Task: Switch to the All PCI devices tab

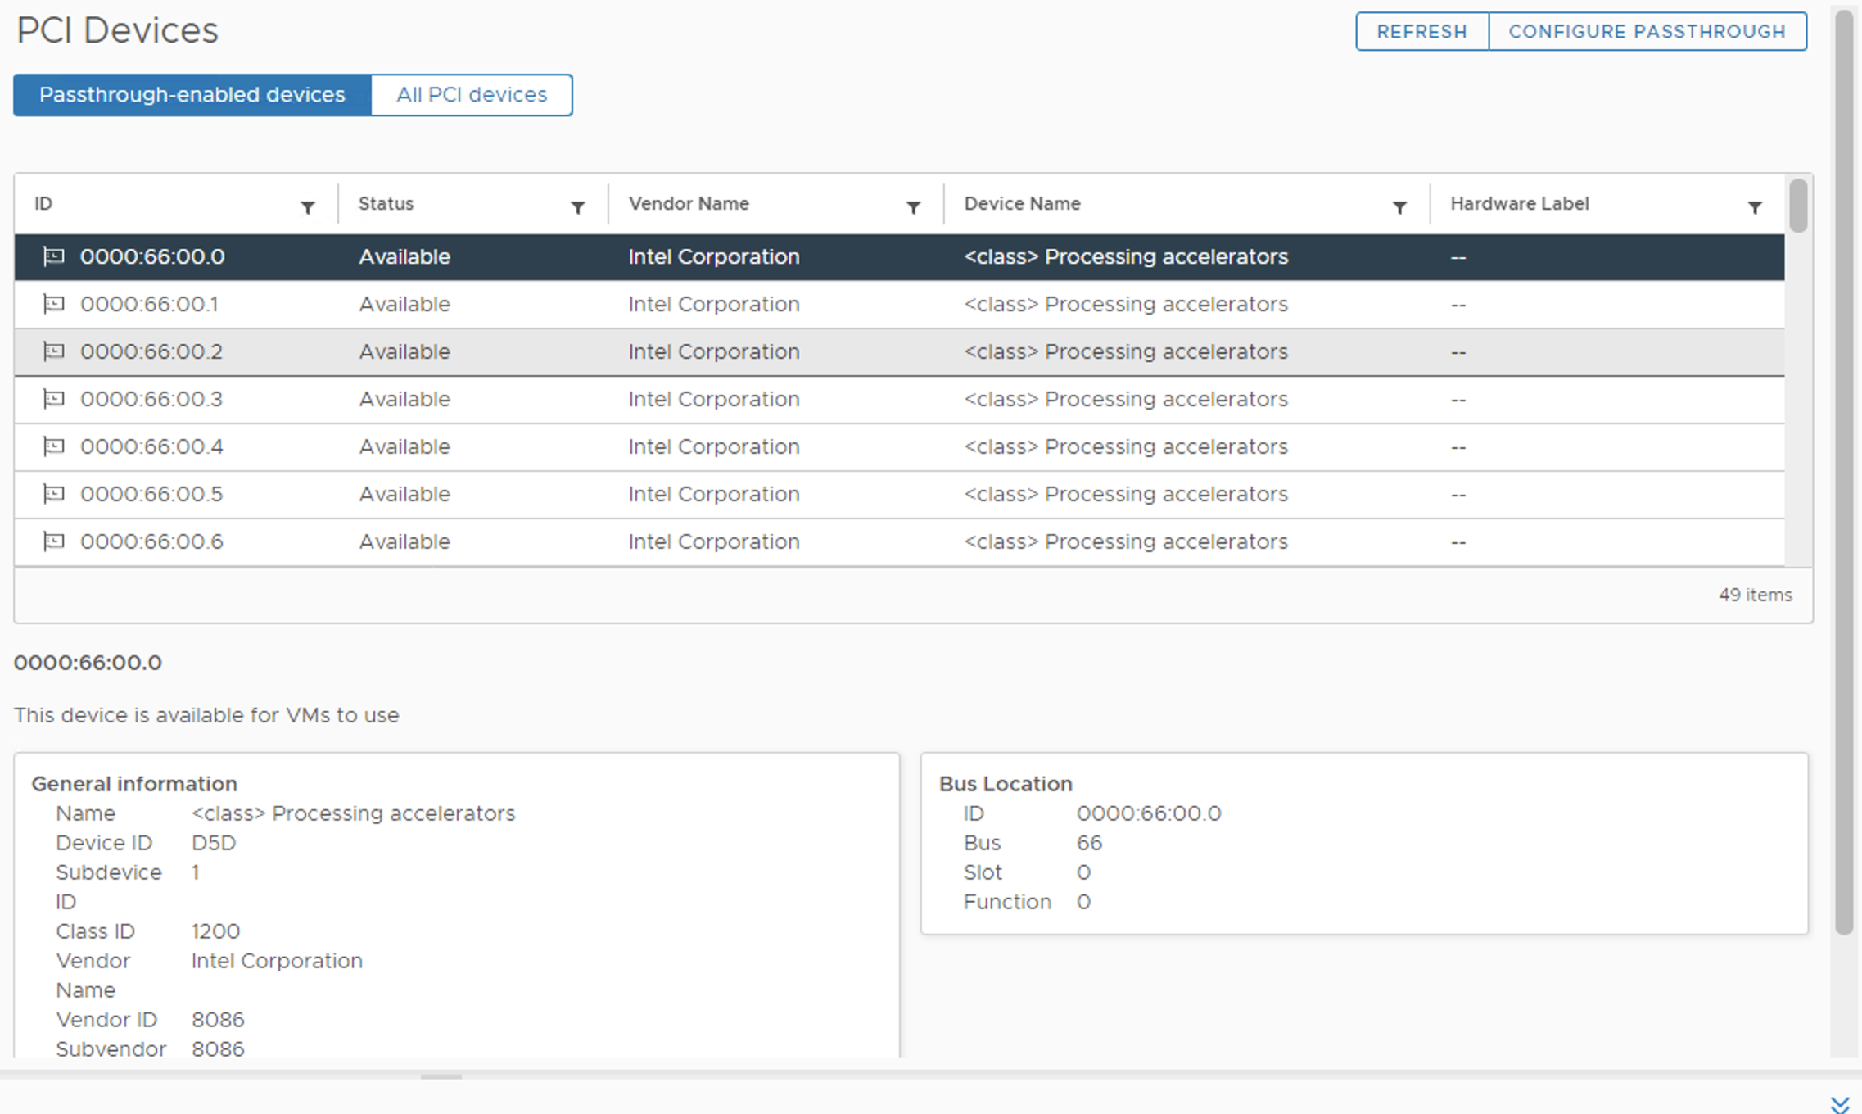Action: tap(471, 94)
